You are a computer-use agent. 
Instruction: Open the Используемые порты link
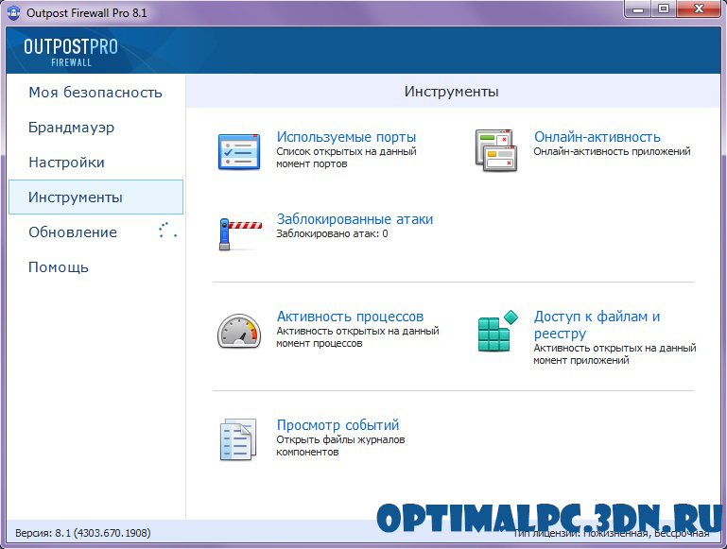[x=346, y=137]
